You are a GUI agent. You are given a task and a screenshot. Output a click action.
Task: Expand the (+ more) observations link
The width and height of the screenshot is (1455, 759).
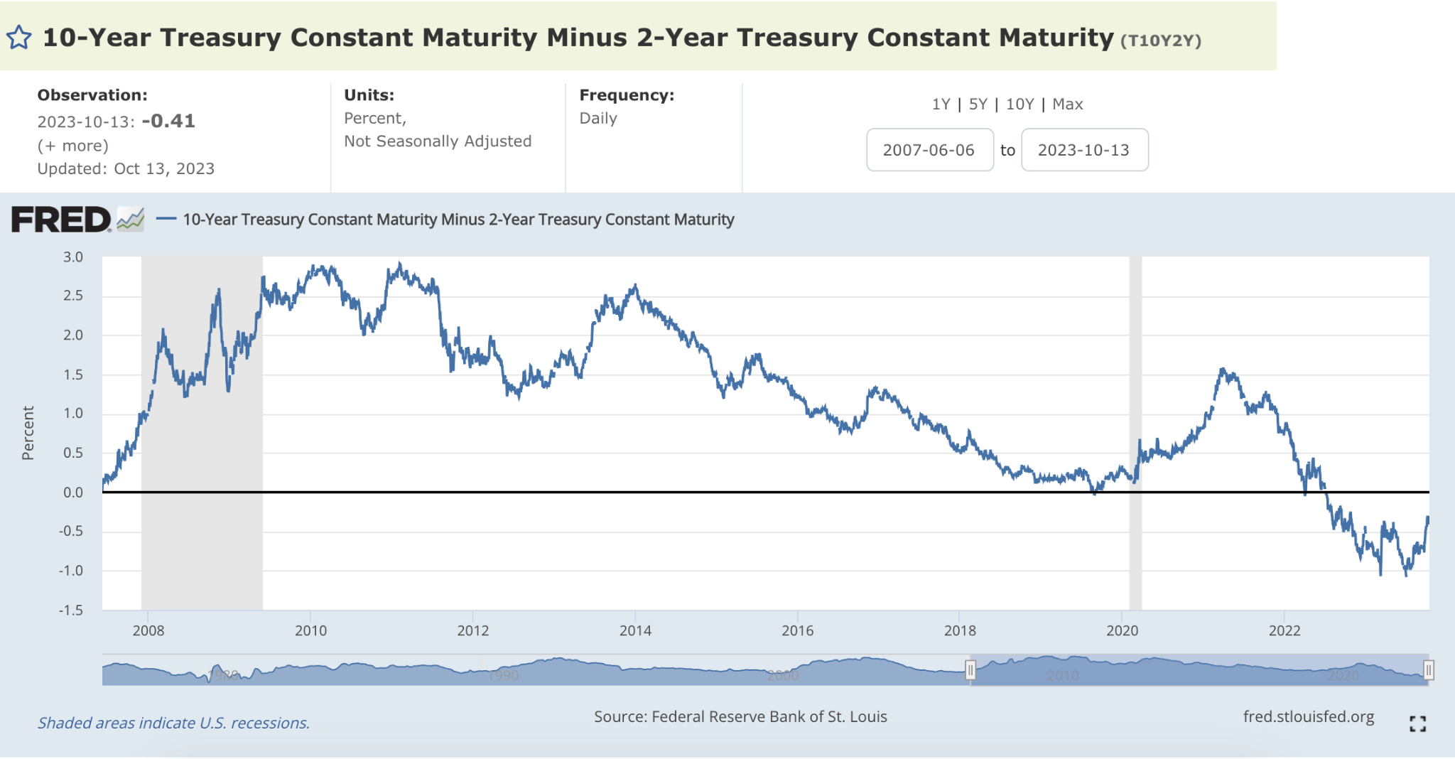[x=73, y=146]
